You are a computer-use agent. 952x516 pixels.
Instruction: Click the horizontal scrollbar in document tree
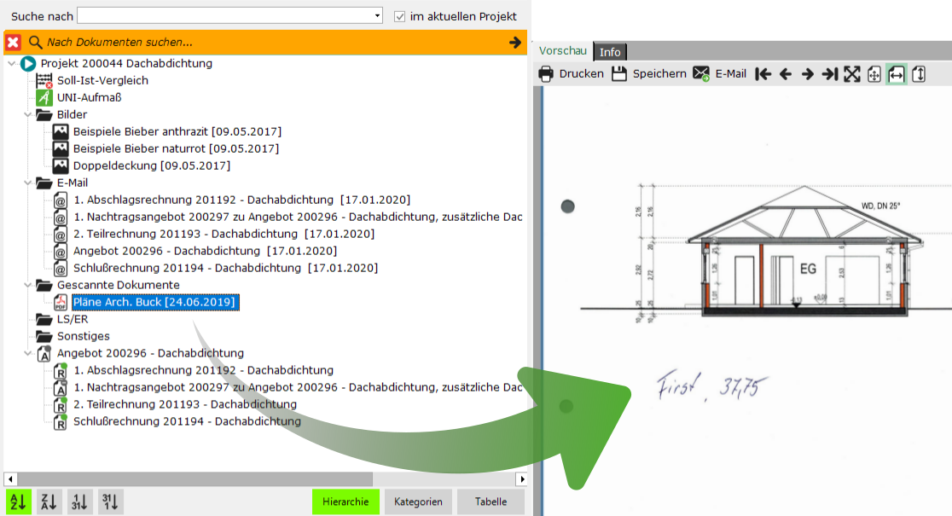coord(265,479)
